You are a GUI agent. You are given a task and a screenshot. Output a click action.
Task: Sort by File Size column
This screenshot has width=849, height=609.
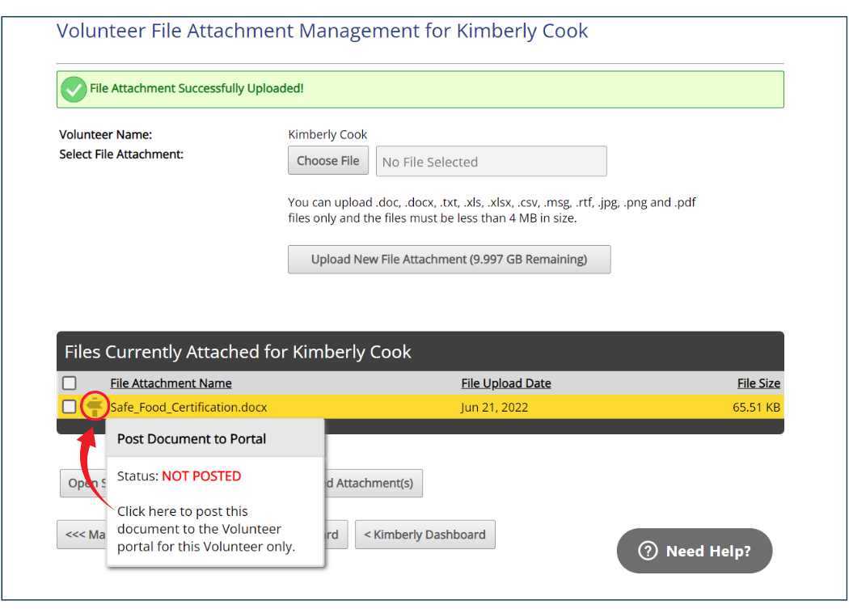point(758,383)
